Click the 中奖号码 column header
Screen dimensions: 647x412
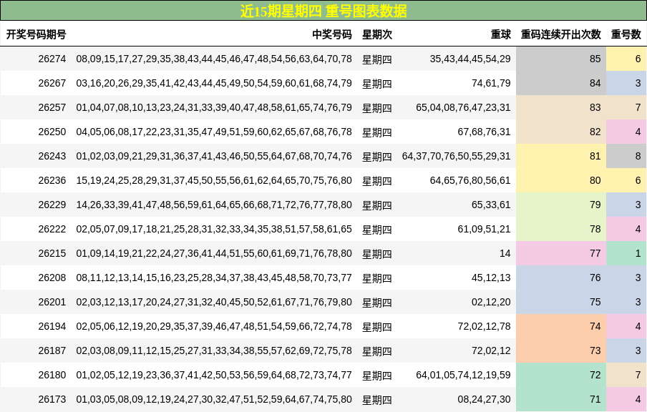click(x=332, y=34)
